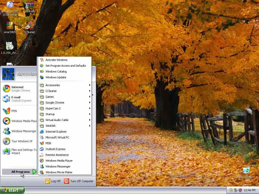This screenshot has width=259, height=194.
Task: Open Windows Media Player in start menu left pane
Action: click(19, 121)
